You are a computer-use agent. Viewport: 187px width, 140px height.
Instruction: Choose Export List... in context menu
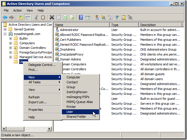click(42, 102)
